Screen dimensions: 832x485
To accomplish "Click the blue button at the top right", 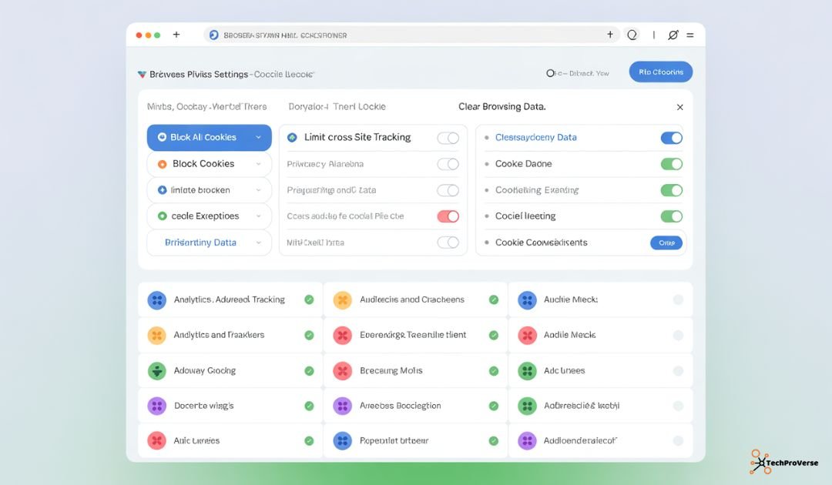I will point(660,71).
